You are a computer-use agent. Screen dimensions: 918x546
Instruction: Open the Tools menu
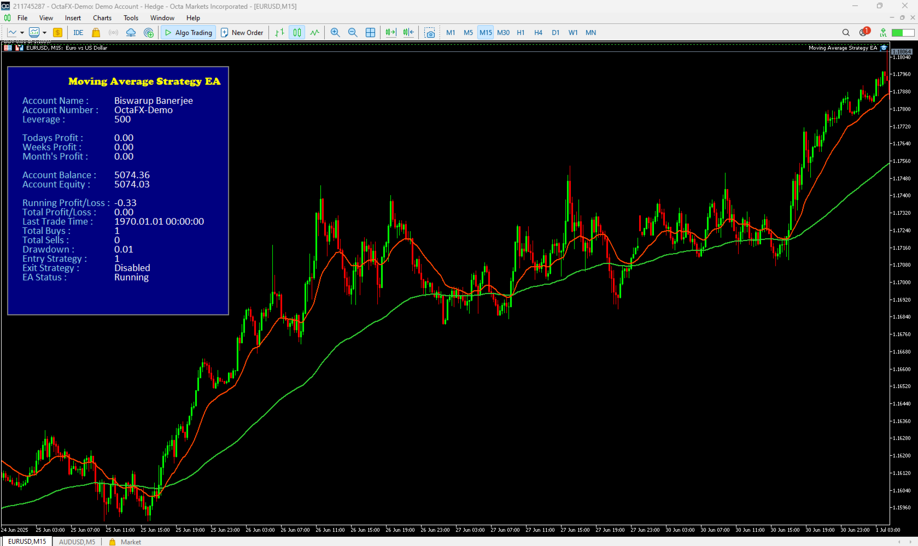(131, 18)
